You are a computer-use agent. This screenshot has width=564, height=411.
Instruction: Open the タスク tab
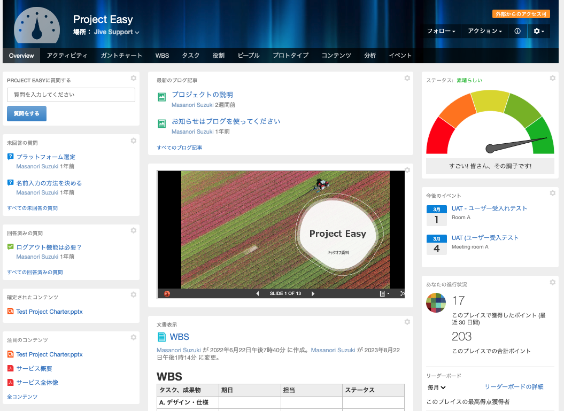pyautogui.click(x=191, y=56)
